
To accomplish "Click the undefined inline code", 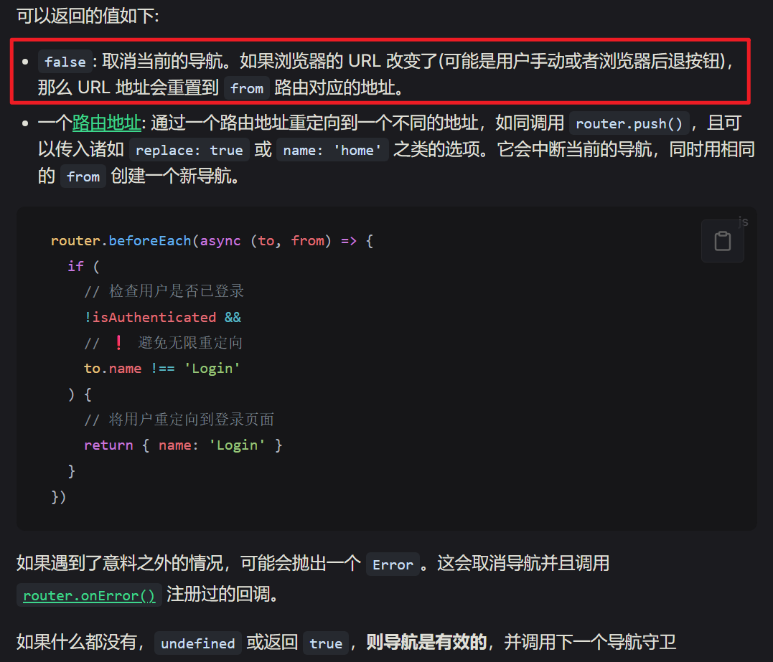I will [197, 643].
